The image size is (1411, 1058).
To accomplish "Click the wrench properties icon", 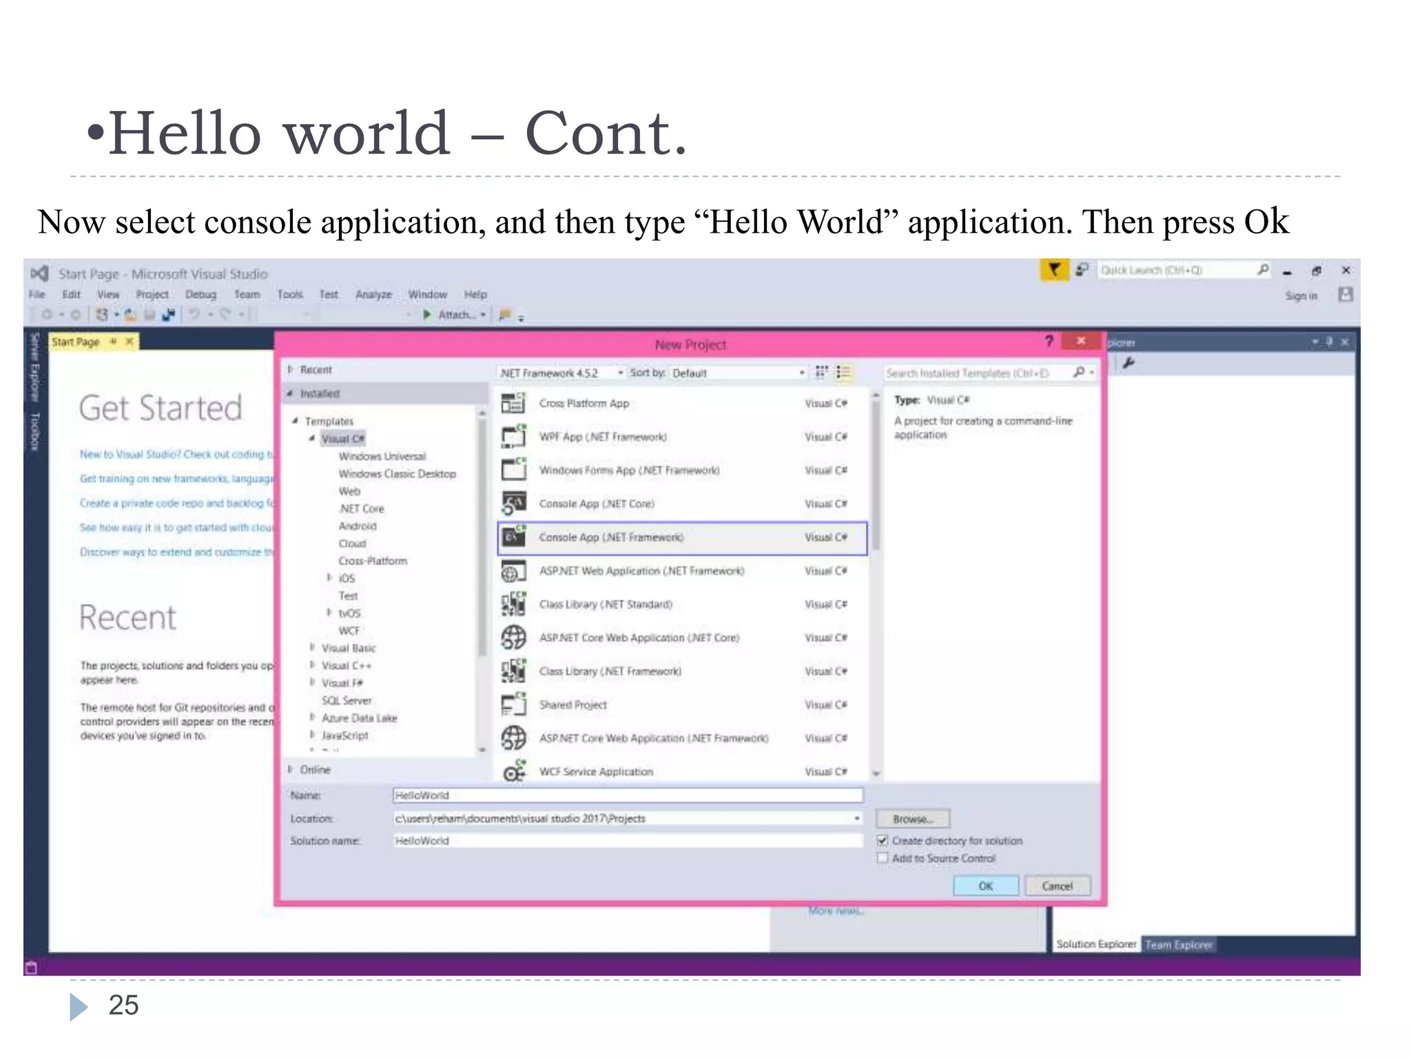I will pos(1128,363).
